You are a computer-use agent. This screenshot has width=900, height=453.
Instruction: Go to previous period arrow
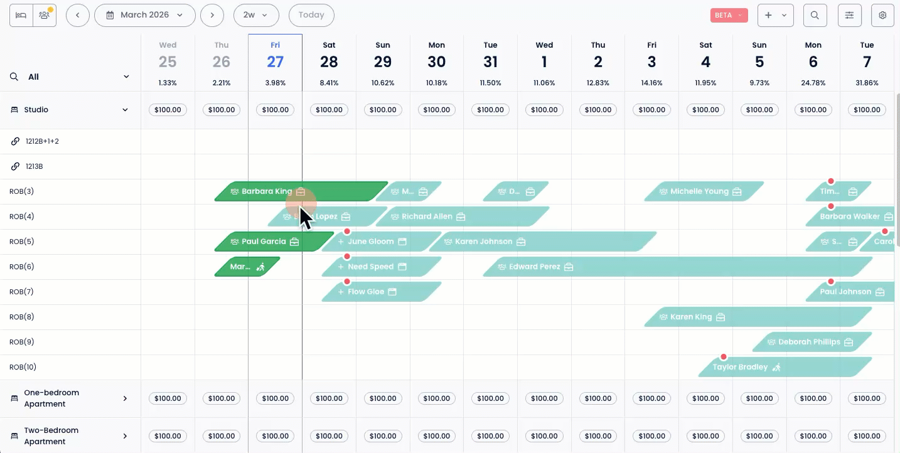78,15
